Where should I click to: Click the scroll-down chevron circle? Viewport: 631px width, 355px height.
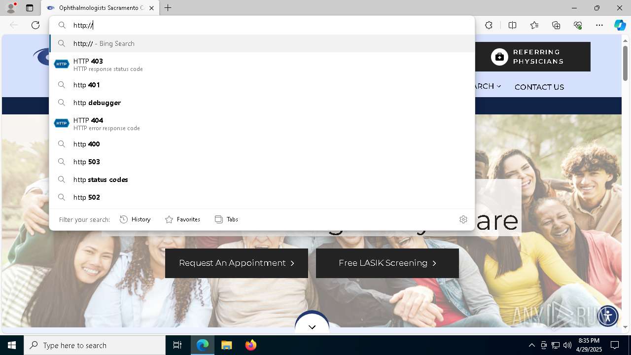coord(312,324)
